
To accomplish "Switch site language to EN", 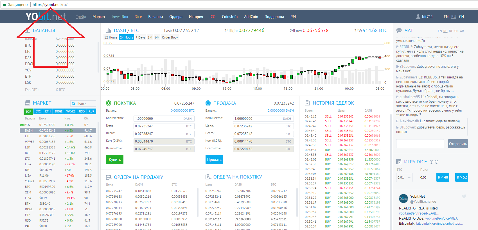I will 446,17.
